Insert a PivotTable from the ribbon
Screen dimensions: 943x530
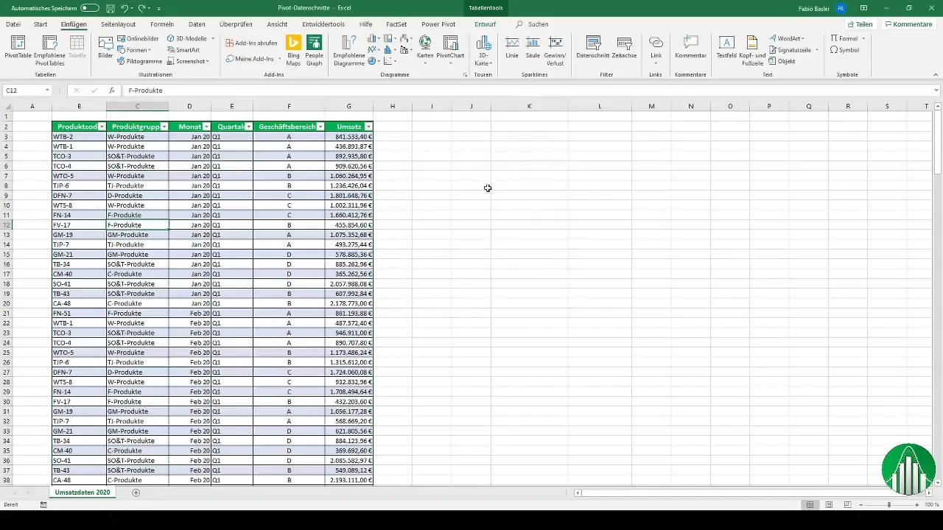pos(17,48)
